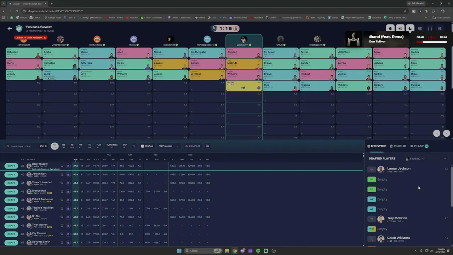453x255 pixels.
Task: Draft Jaxson Dart
Action: click(11, 174)
